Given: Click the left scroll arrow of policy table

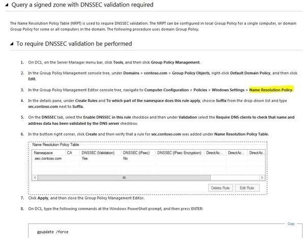Looking at the screenshot, I should click(35, 178).
